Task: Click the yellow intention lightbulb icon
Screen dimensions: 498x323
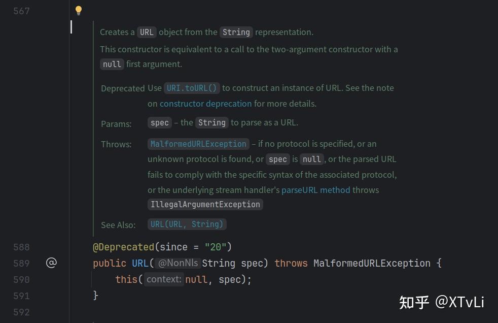Action: coord(78,10)
